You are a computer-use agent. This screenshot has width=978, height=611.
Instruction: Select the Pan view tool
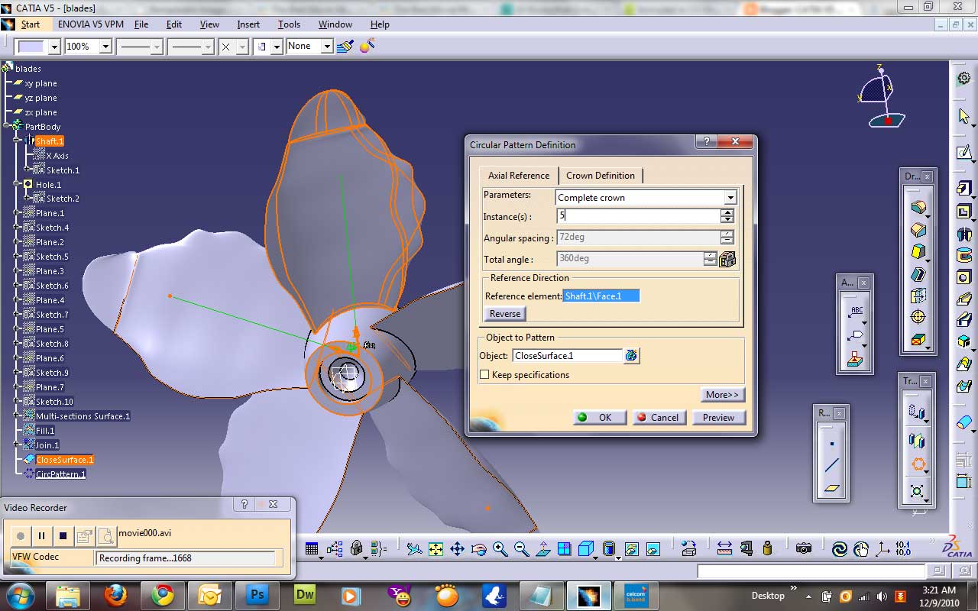pyautogui.click(x=457, y=548)
